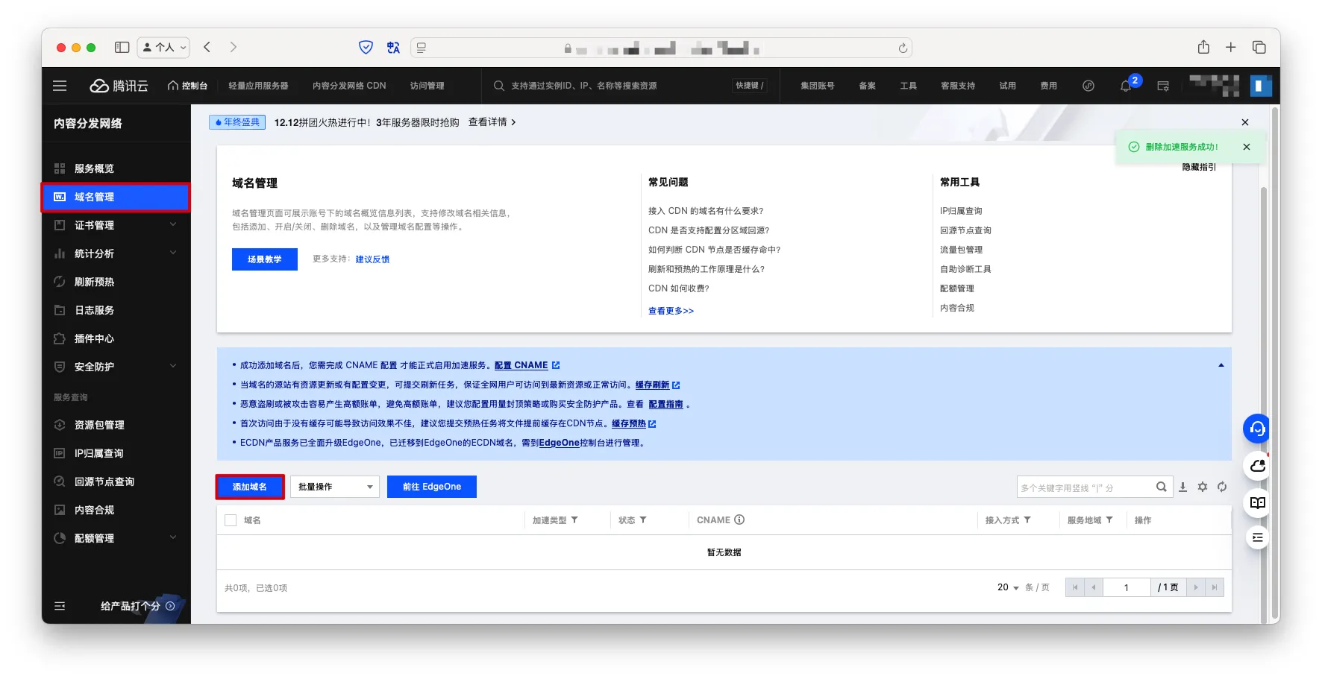Open 服务概览 in the sidebar

[94, 168]
